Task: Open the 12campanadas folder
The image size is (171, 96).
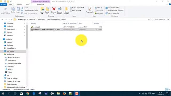Action: tap(11, 84)
